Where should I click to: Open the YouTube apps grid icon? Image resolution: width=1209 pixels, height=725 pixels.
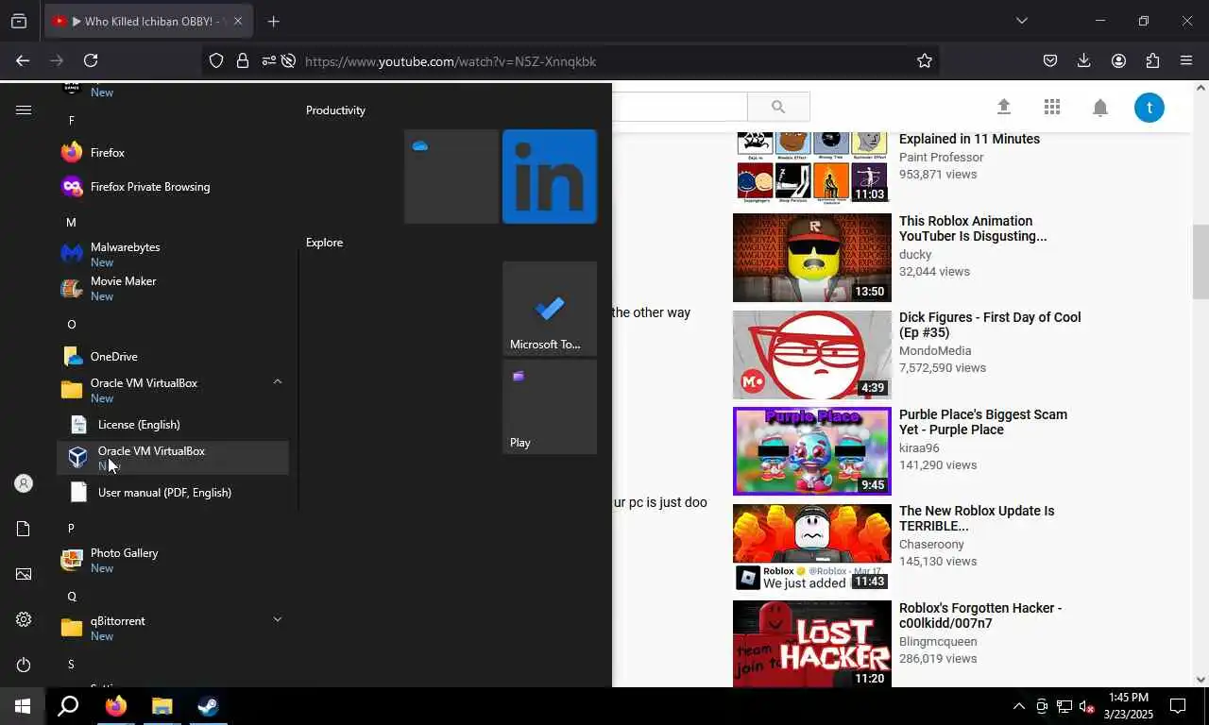tap(1052, 107)
